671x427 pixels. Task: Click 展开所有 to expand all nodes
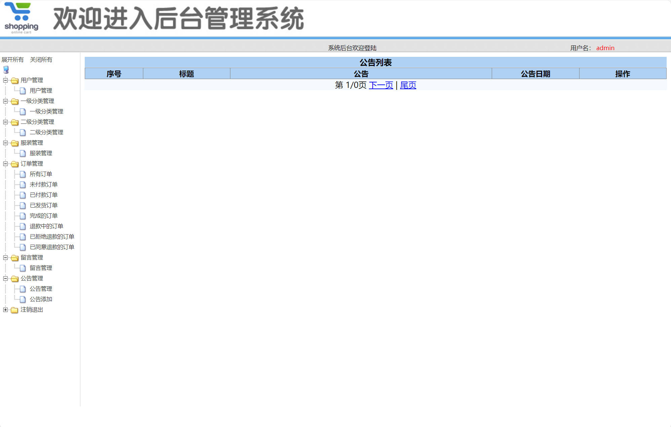coord(12,60)
